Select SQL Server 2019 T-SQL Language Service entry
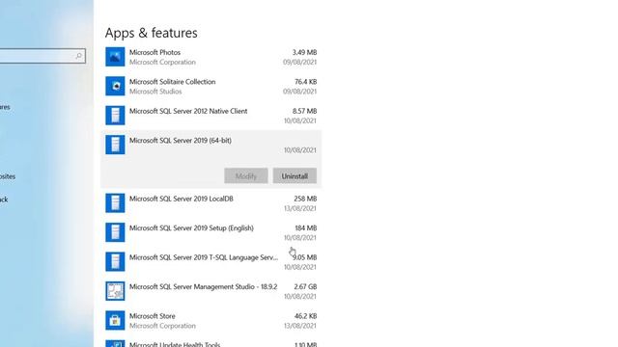618x347 pixels. 204,257
